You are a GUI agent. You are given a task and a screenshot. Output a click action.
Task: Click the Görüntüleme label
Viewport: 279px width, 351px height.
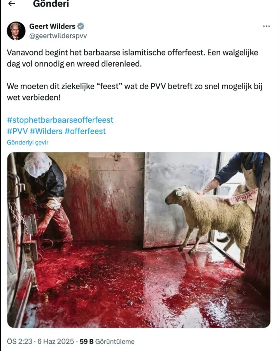click(115, 341)
